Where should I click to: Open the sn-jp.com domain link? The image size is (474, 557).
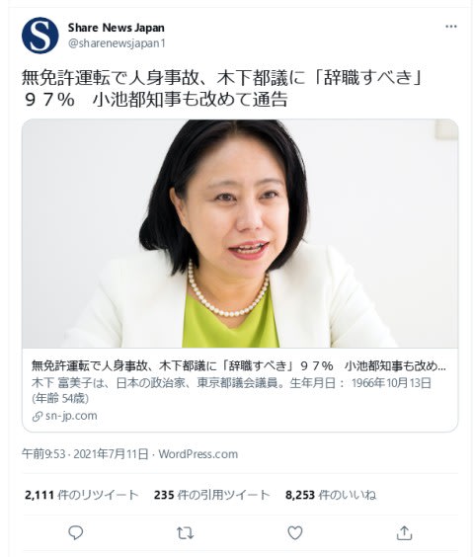pos(71,416)
